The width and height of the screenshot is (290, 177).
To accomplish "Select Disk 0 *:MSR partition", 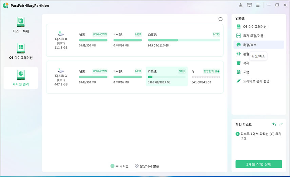I will pyautogui.click(x=128, y=40).
